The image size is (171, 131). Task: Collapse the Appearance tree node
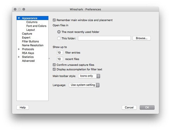coord(19,18)
